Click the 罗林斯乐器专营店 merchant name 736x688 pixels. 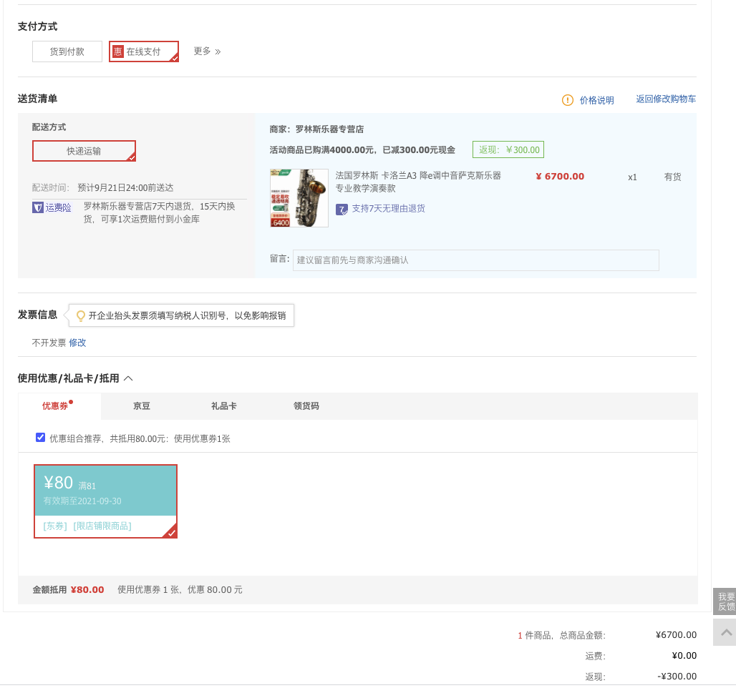[329, 129]
